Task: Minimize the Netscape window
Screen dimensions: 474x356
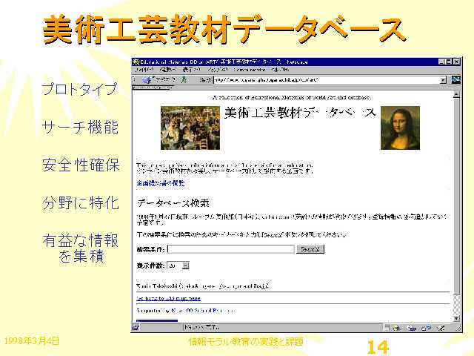Action: click(x=442, y=62)
